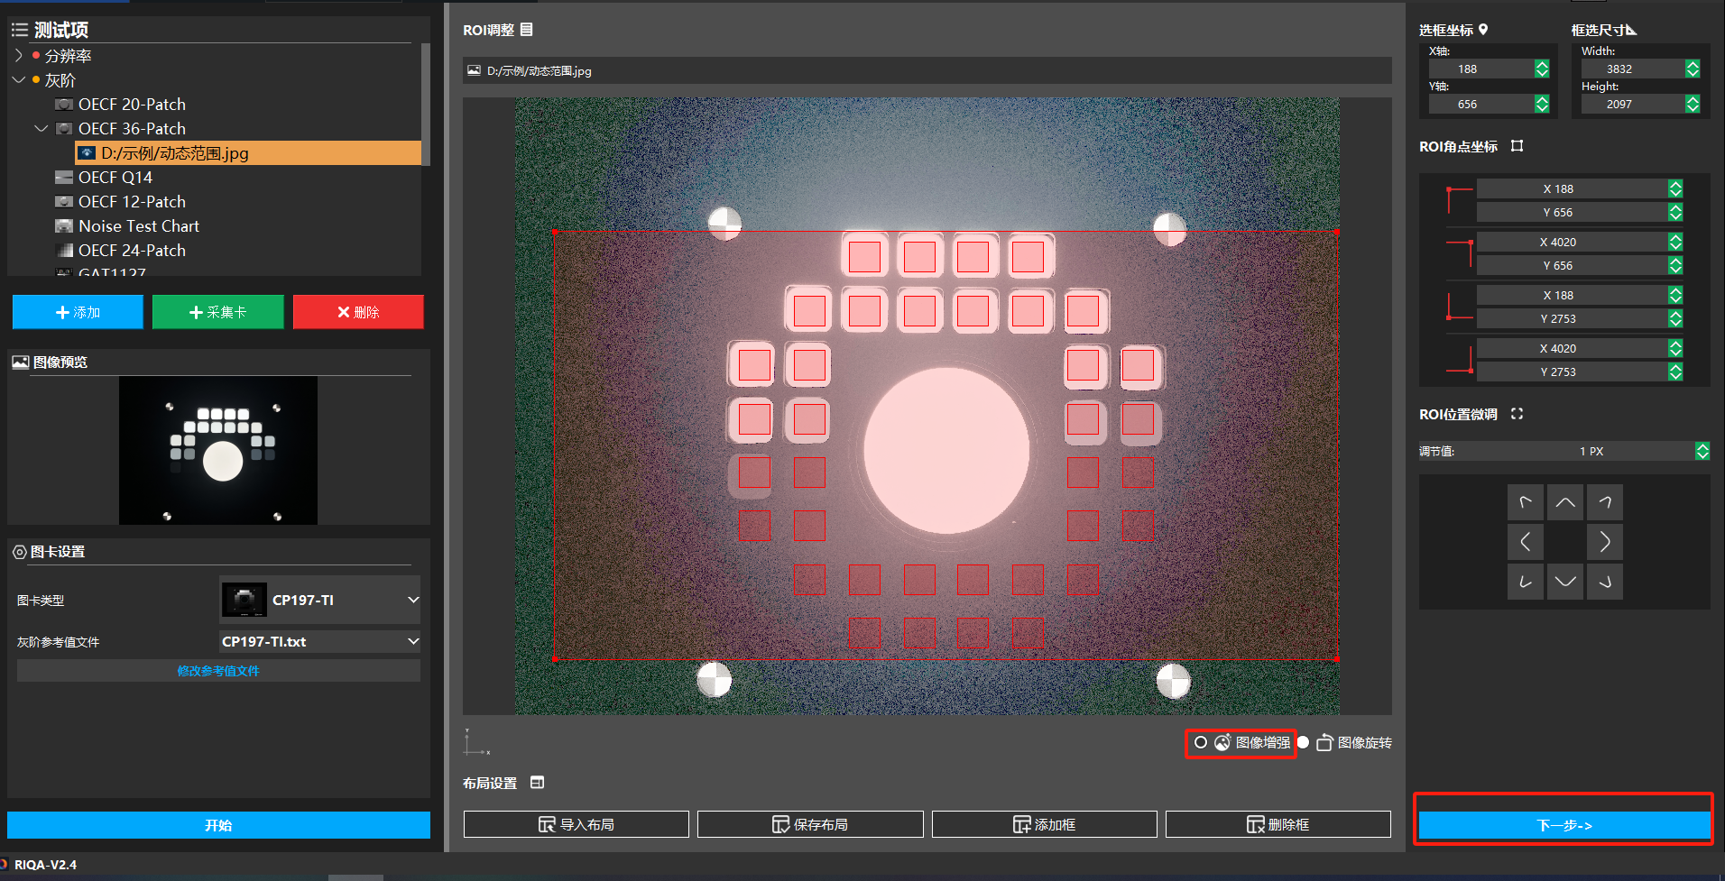
Task: Click the ROI adjustment list icon
Action: coord(527,30)
